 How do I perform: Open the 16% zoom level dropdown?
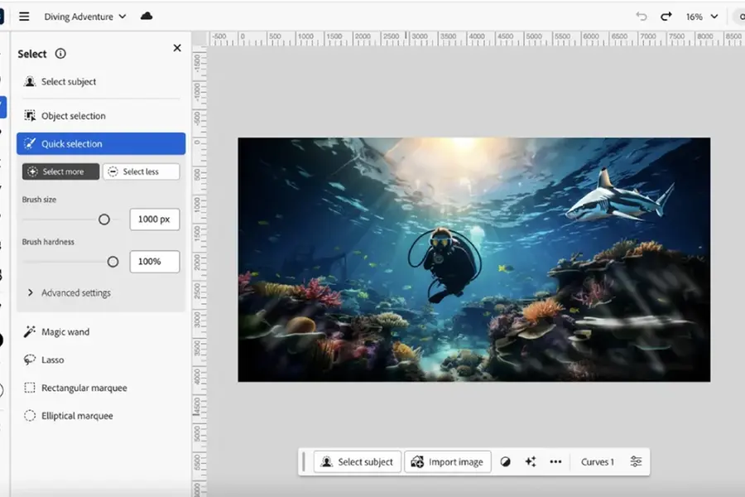[x=702, y=17]
